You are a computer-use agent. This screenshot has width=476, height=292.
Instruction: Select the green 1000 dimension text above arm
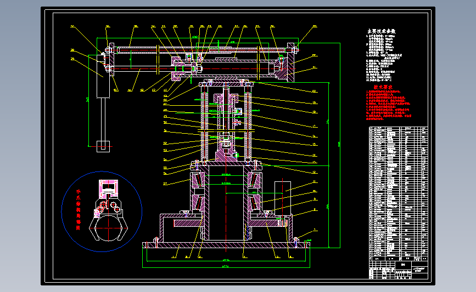tap(194, 37)
